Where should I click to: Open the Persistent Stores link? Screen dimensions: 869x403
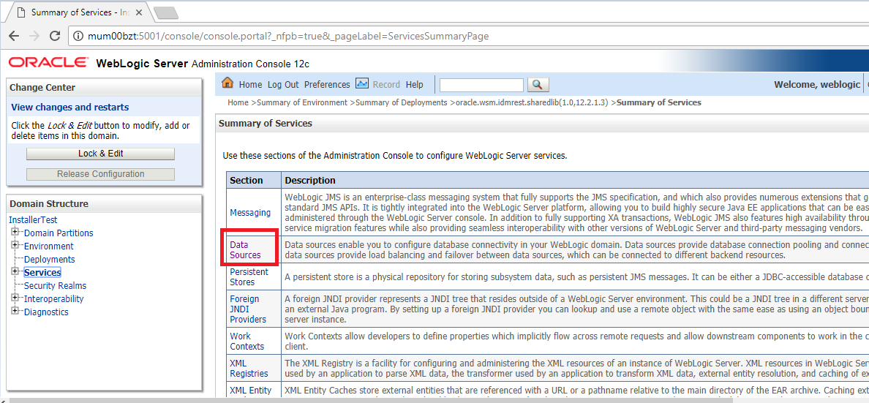point(249,277)
